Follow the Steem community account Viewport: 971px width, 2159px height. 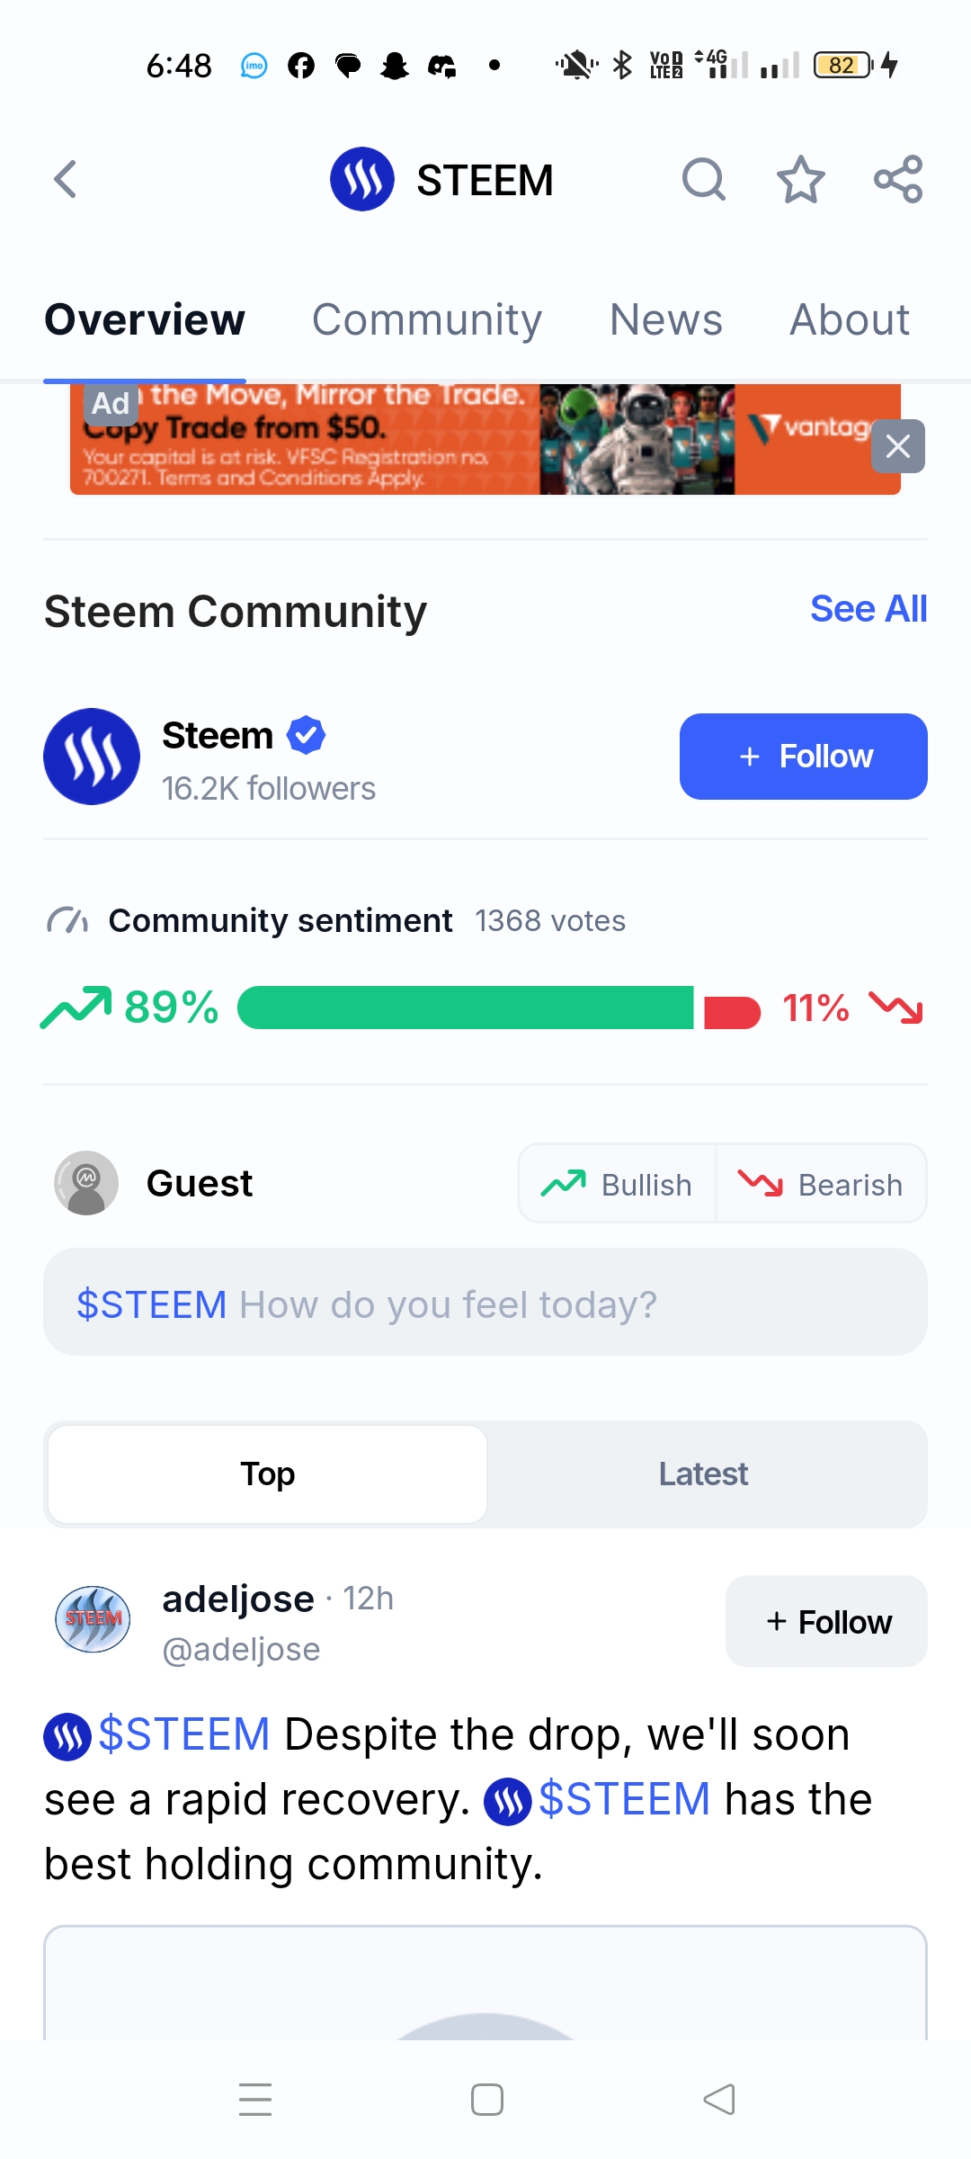pos(804,757)
